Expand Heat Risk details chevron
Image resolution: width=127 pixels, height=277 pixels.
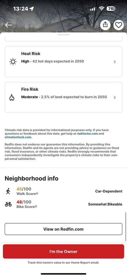coord(115,62)
